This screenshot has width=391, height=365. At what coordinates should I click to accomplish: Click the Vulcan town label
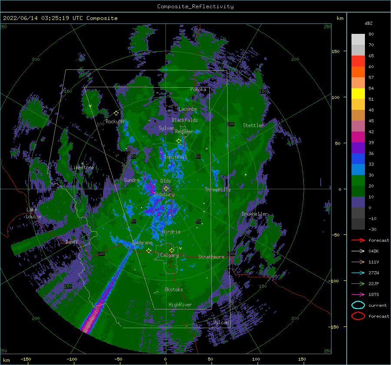point(221,322)
